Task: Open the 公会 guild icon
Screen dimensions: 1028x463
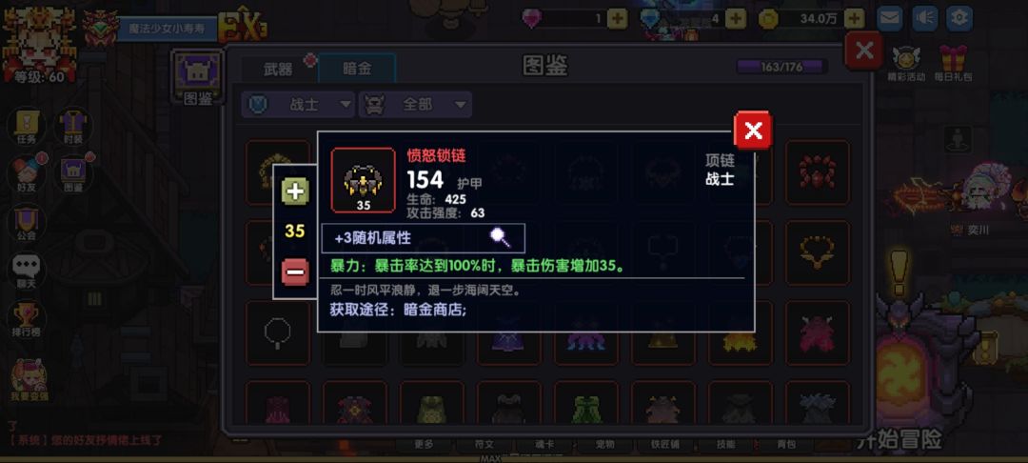Action: tap(27, 222)
